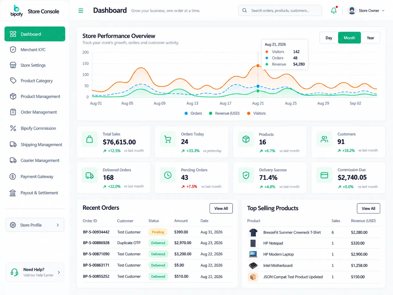Click the Store Settings storefront icon
Viewport: 393px width, 295px height.
point(13,65)
